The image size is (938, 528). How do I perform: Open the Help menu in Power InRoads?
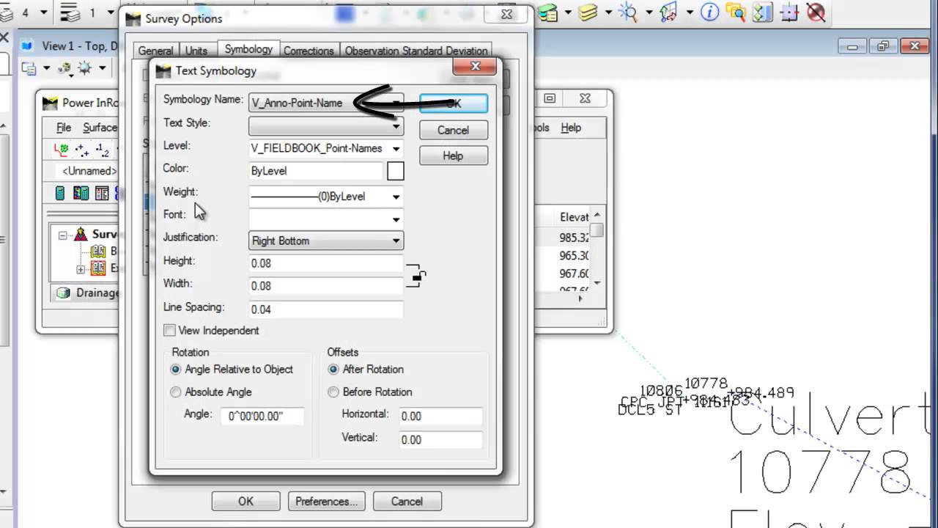pyautogui.click(x=571, y=128)
